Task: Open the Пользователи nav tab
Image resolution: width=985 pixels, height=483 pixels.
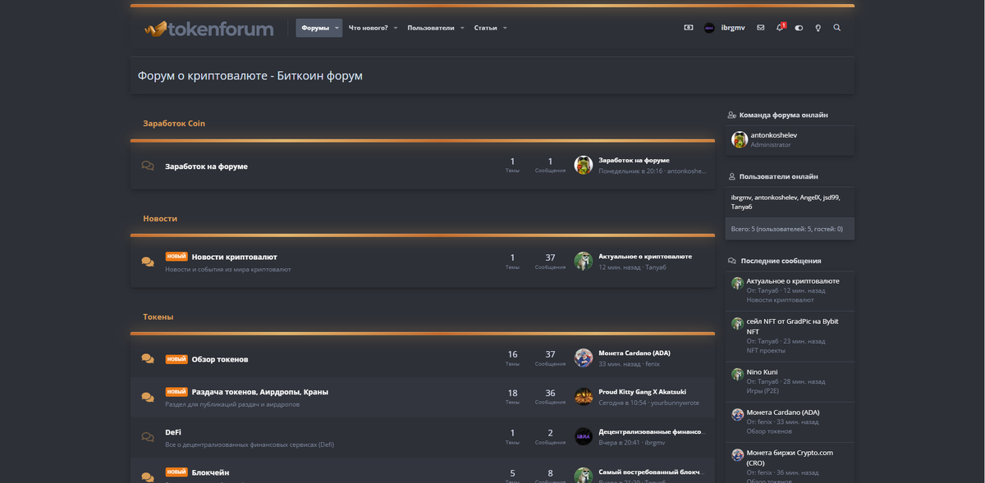Action: point(431,28)
